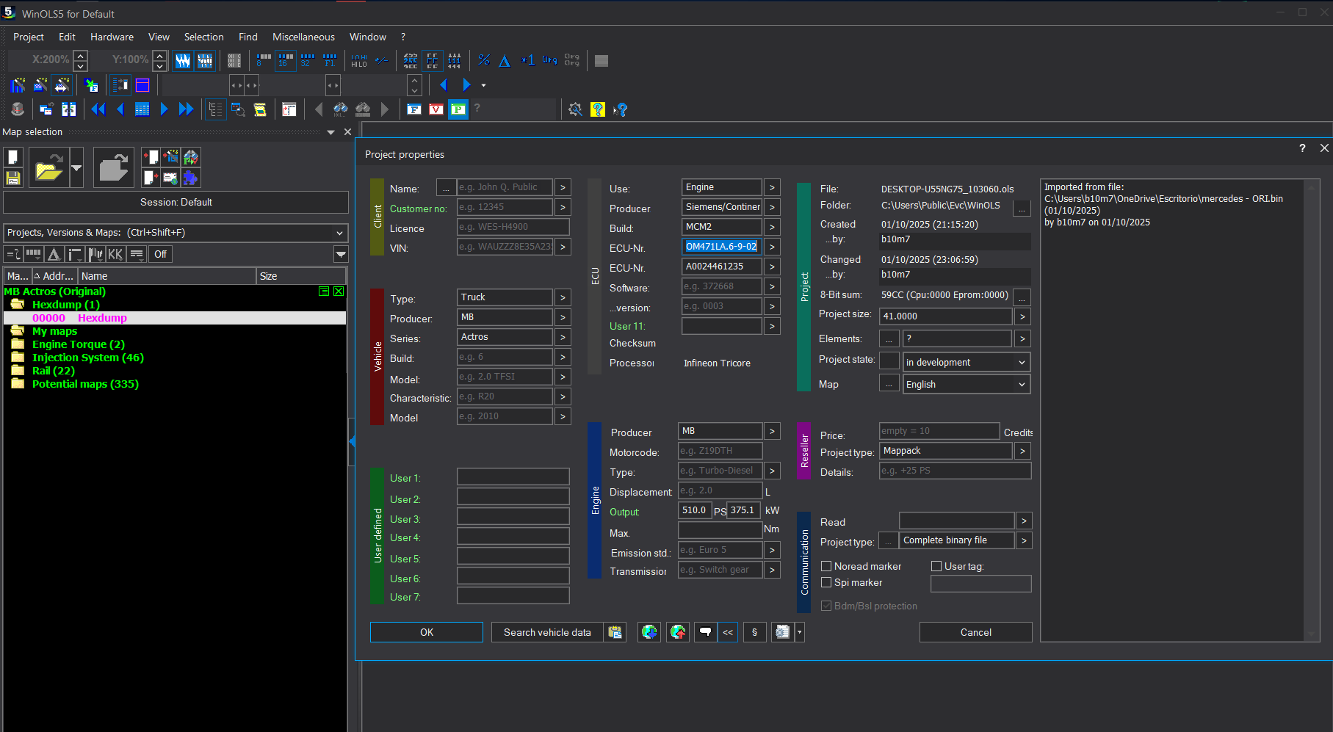Open the Hardware menu
The width and height of the screenshot is (1333, 732).
(x=112, y=37)
